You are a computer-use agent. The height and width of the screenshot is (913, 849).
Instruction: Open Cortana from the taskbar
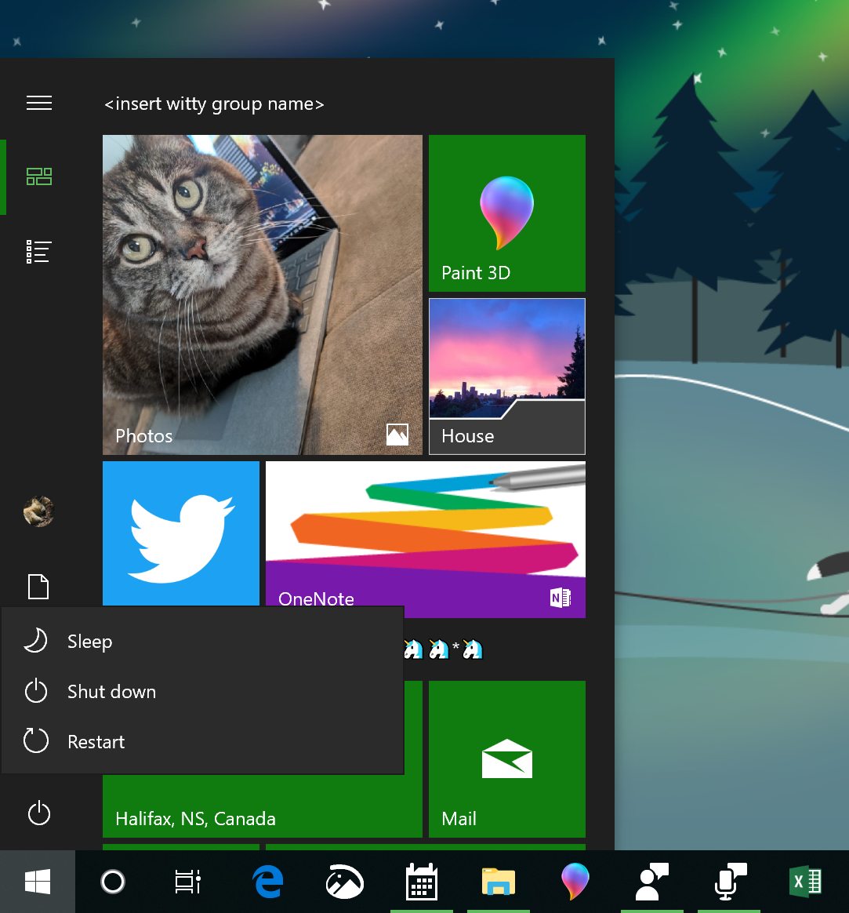point(112,882)
